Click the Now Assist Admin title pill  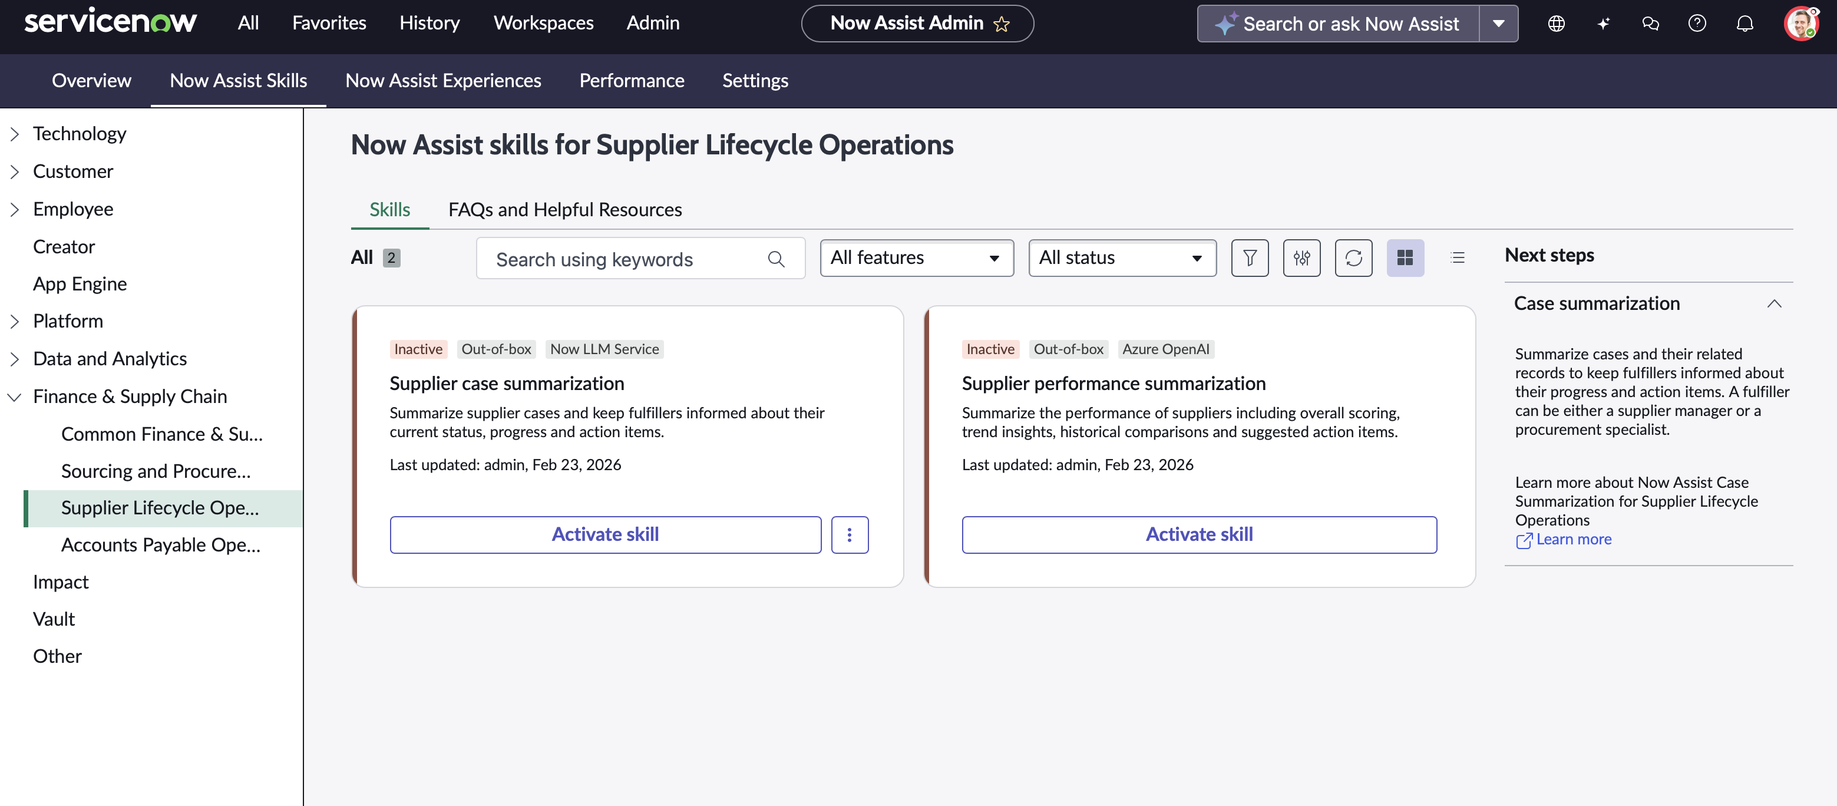point(917,24)
